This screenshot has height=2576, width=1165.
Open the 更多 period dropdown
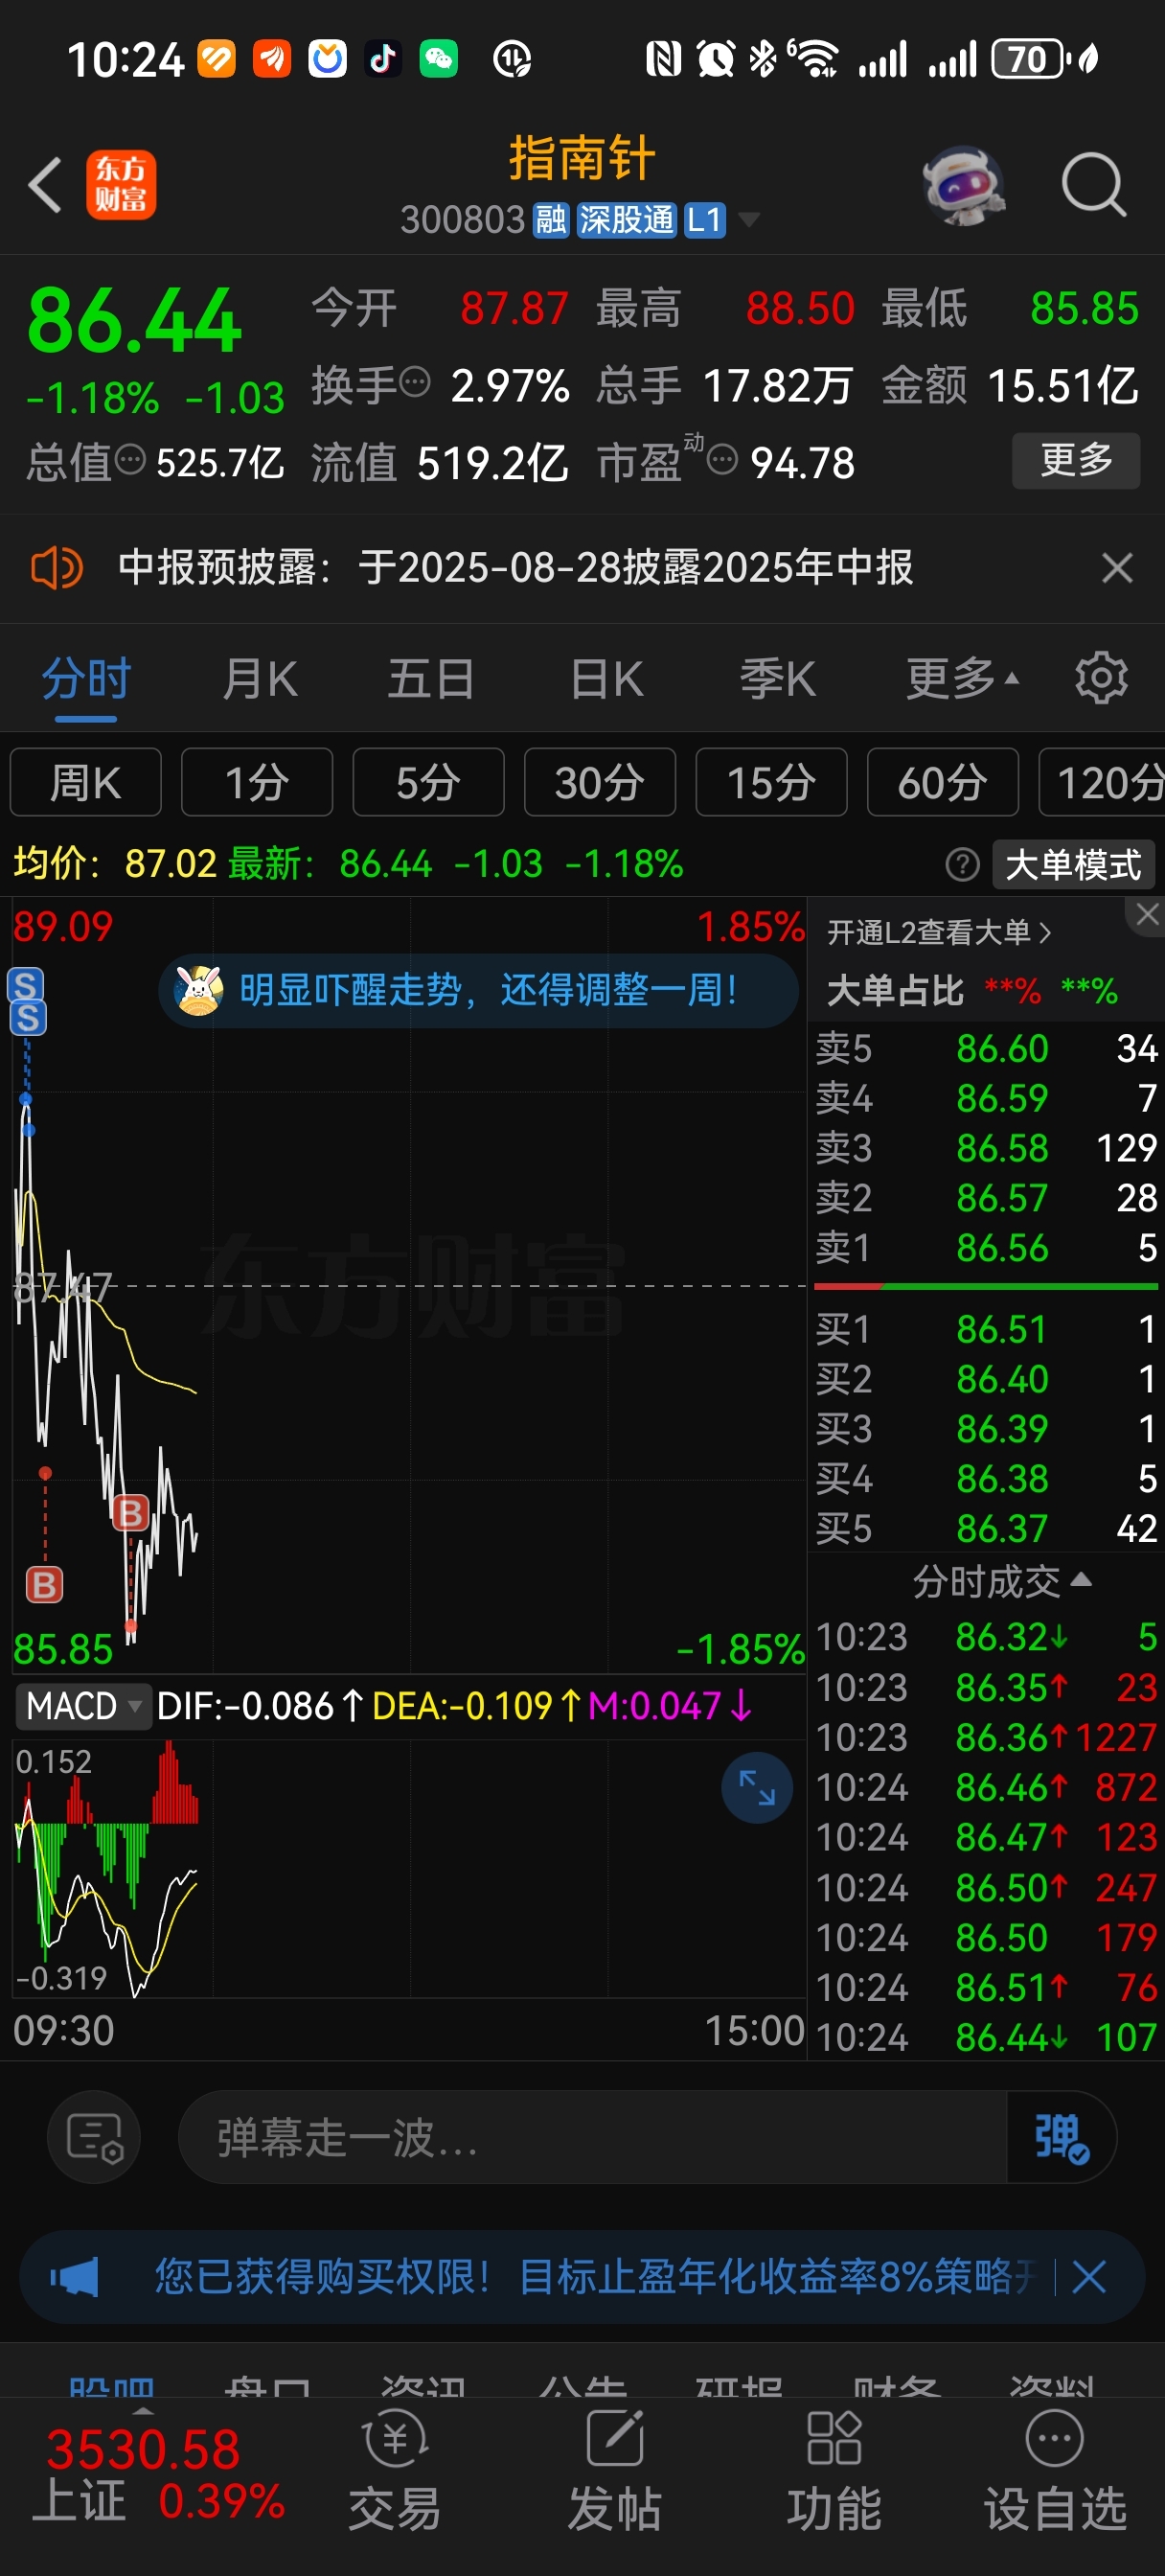[x=961, y=678]
